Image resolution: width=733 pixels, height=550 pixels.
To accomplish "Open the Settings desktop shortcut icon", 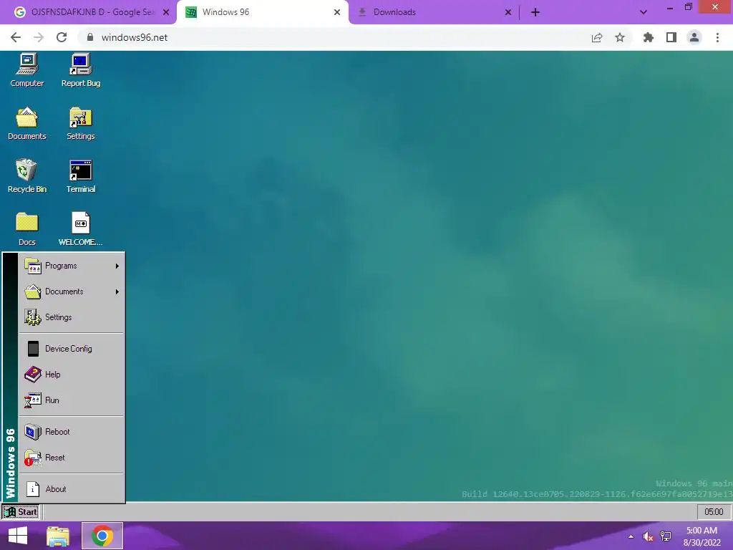I will click(x=80, y=123).
